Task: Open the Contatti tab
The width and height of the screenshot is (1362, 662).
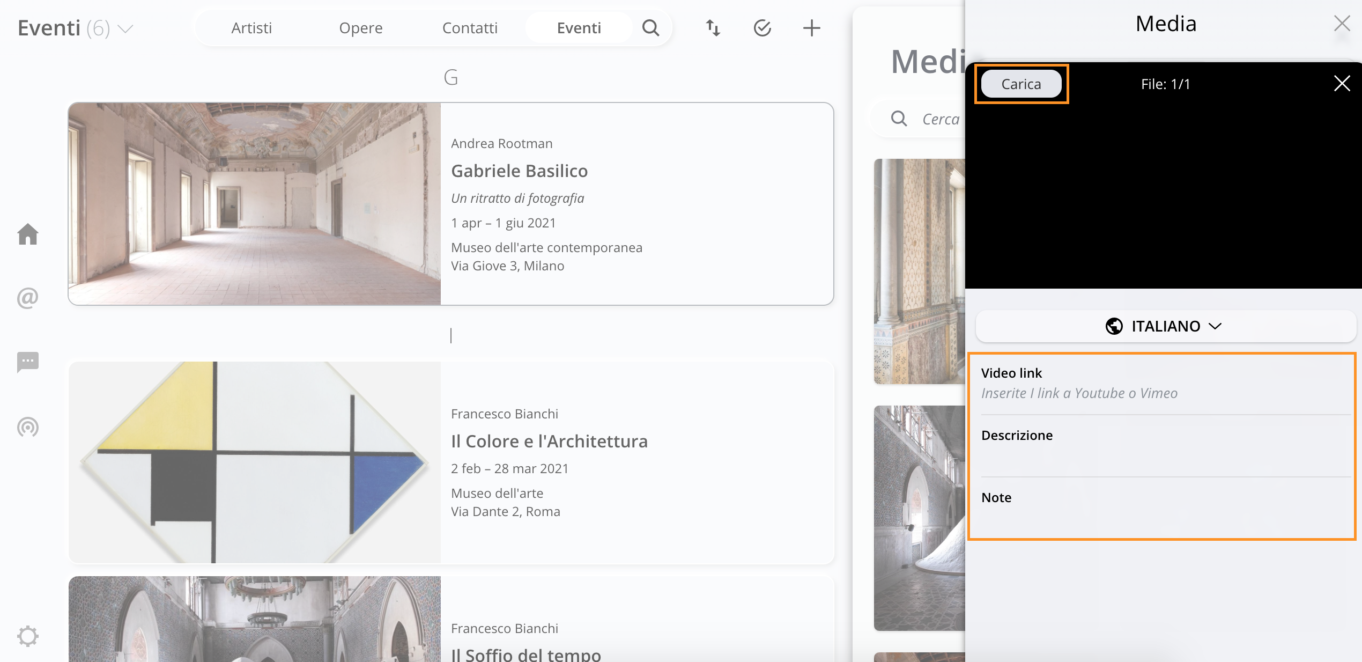Action: click(470, 28)
